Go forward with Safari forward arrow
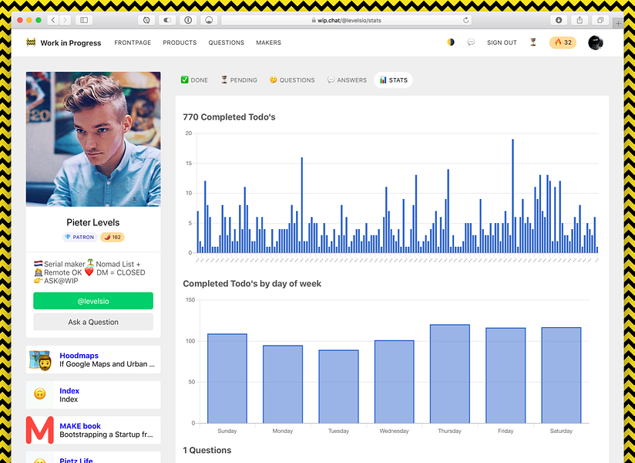Viewport: 635px width, 463px height. coord(65,20)
